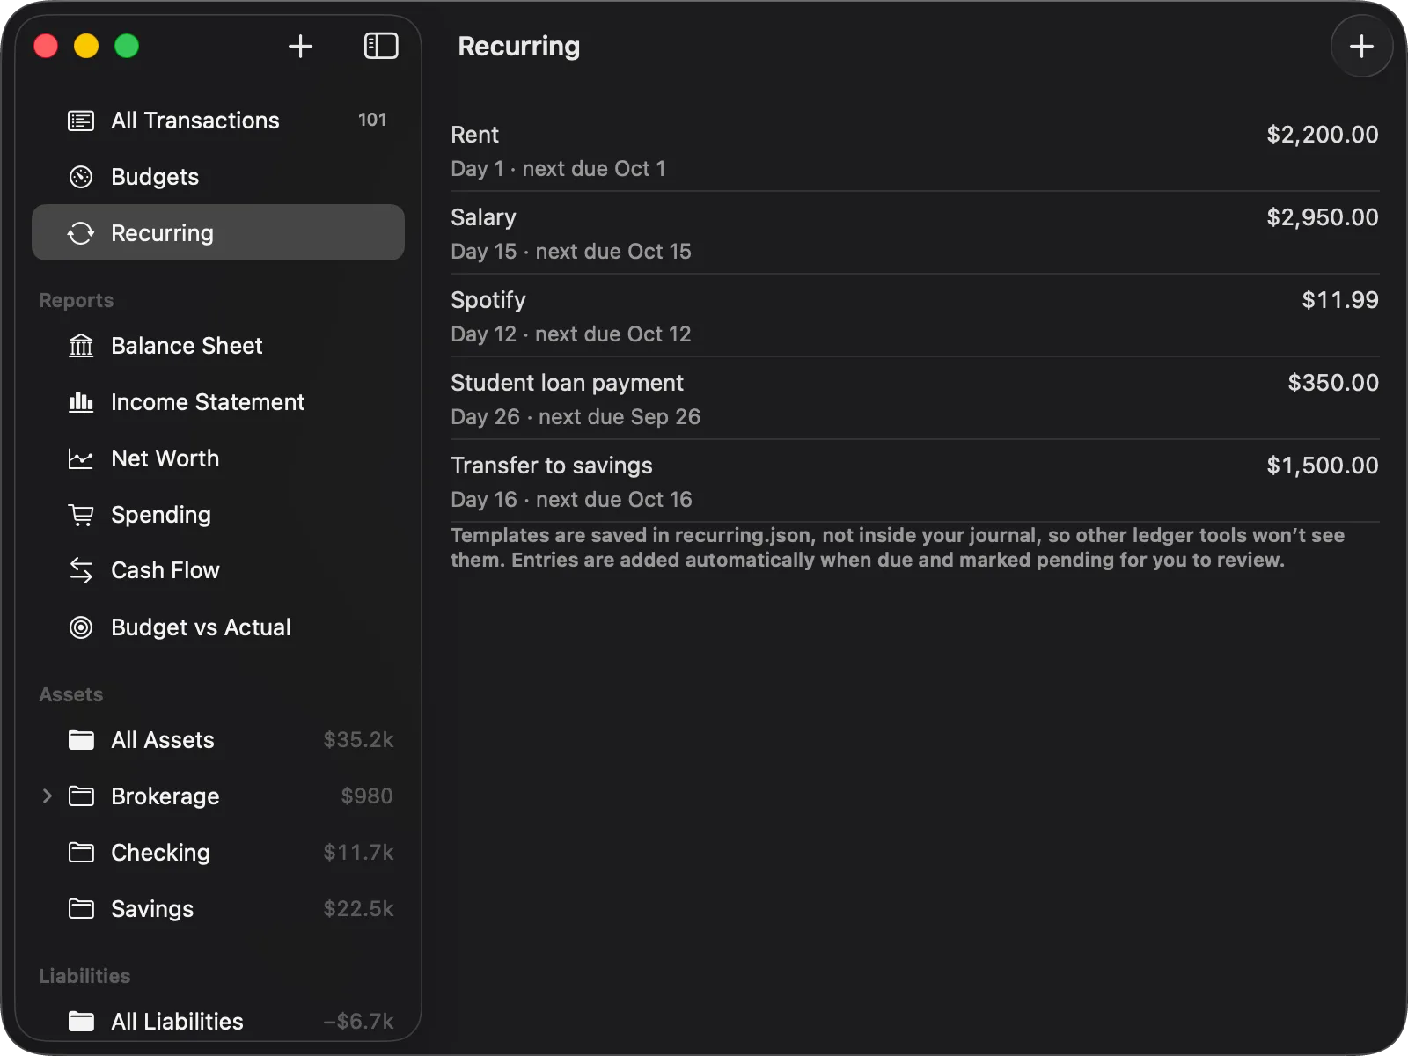Click the Brokerage folder icon
1408x1056 pixels.
(81, 796)
